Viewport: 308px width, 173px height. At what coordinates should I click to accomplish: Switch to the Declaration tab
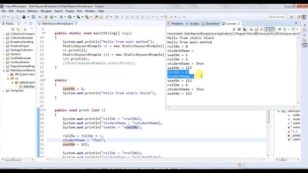coord(211,24)
